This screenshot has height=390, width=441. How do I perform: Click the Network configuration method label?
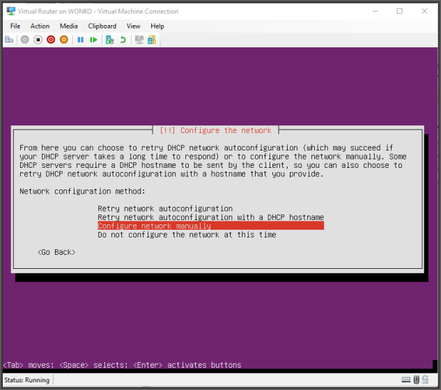[82, 192]
